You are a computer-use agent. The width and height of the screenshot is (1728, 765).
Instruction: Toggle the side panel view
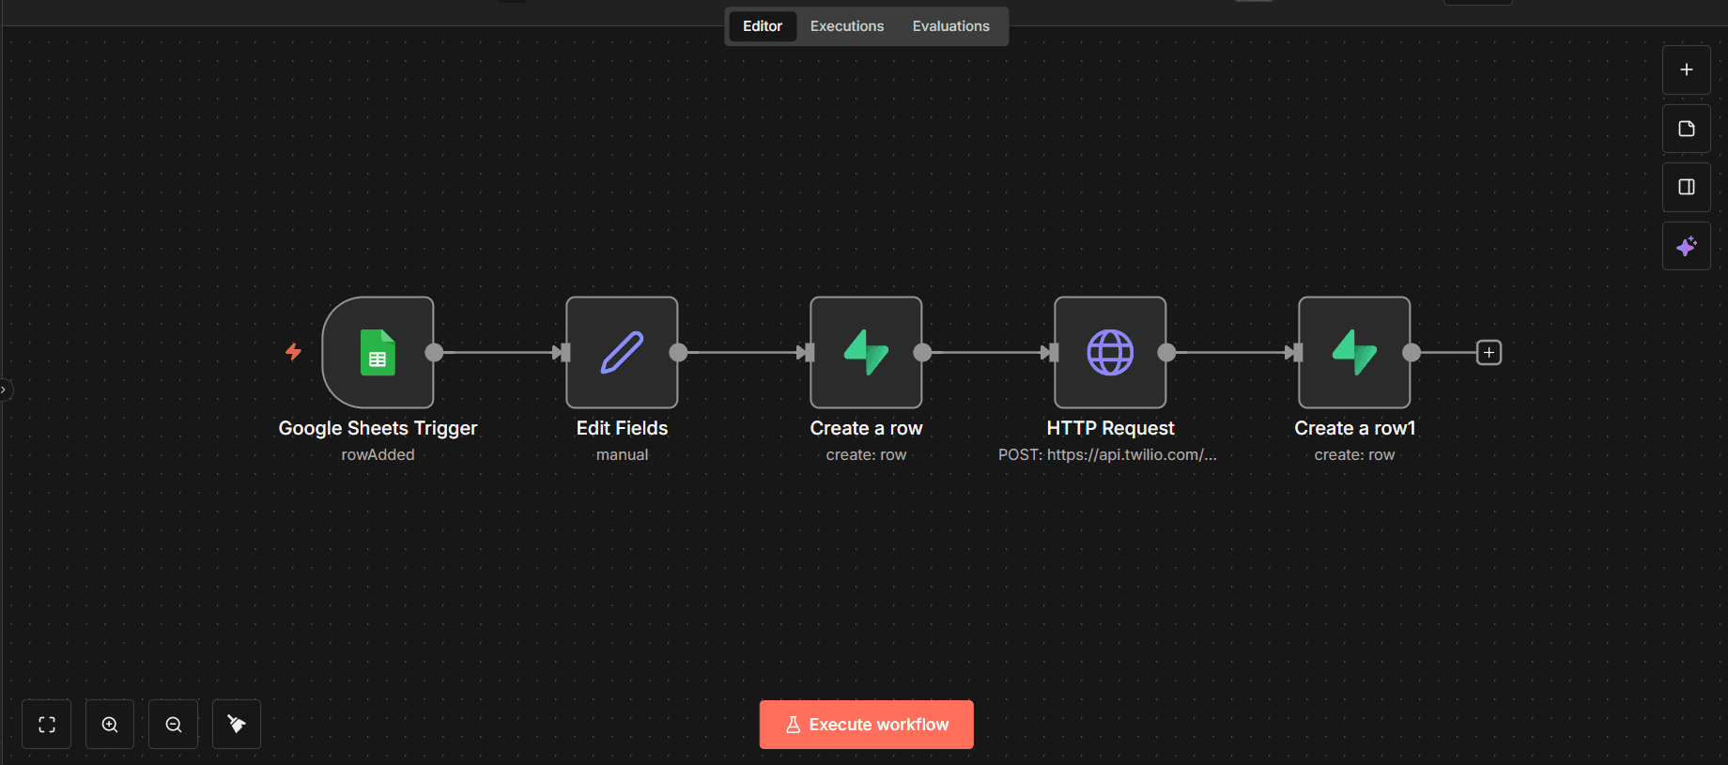(x=1687, y=187)
